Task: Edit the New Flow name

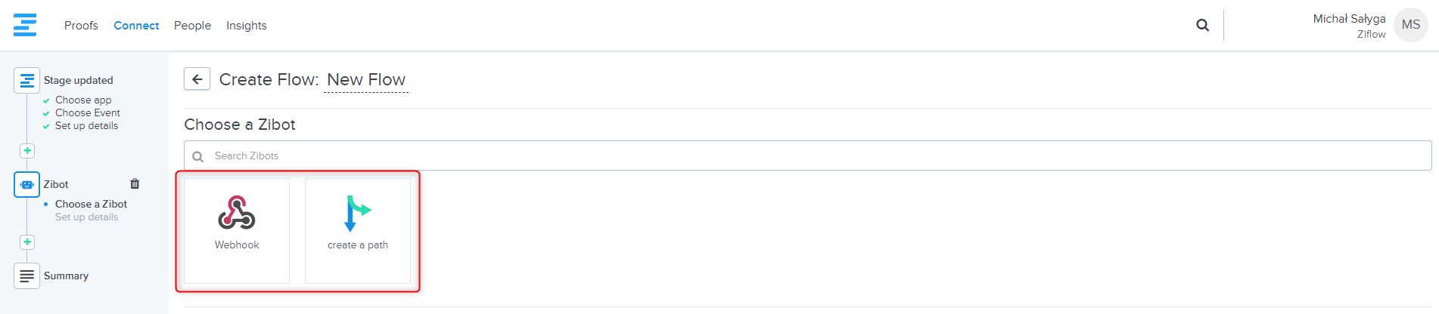Action: coord(366,80)
